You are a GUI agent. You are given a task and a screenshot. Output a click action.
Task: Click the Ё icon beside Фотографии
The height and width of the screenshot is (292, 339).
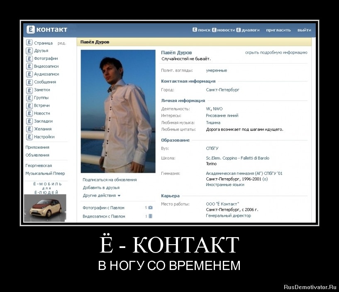pyautogui.click(x=29, y=58)
